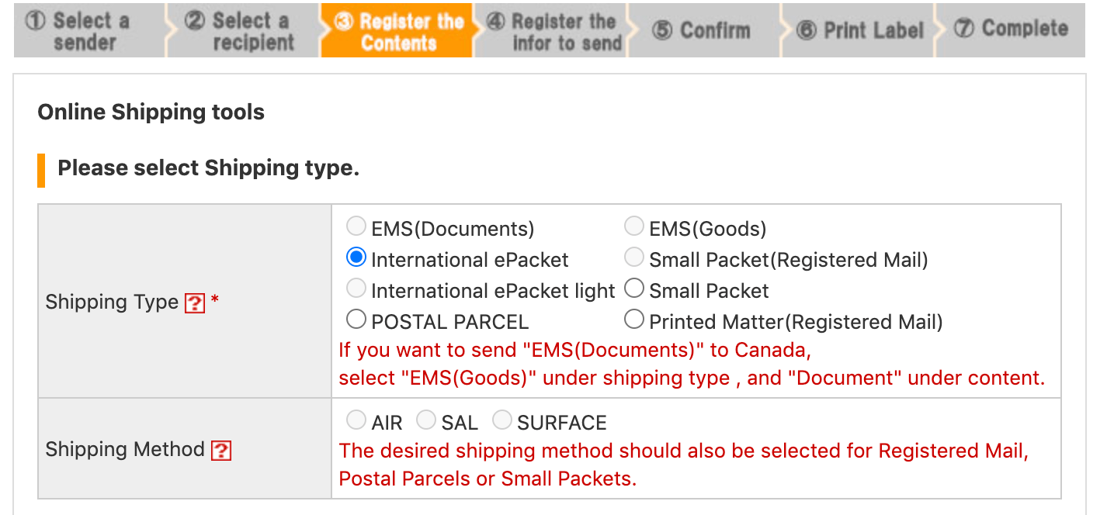Choose SAL shipping method

click(x=426, y=420)
